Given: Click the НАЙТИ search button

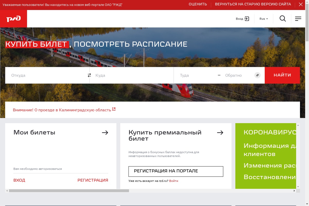Looking at the screenshot, I should 282,75.
